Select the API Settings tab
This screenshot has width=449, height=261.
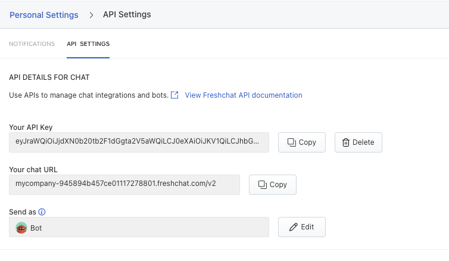pyautogui.click(x=88, y=44)
